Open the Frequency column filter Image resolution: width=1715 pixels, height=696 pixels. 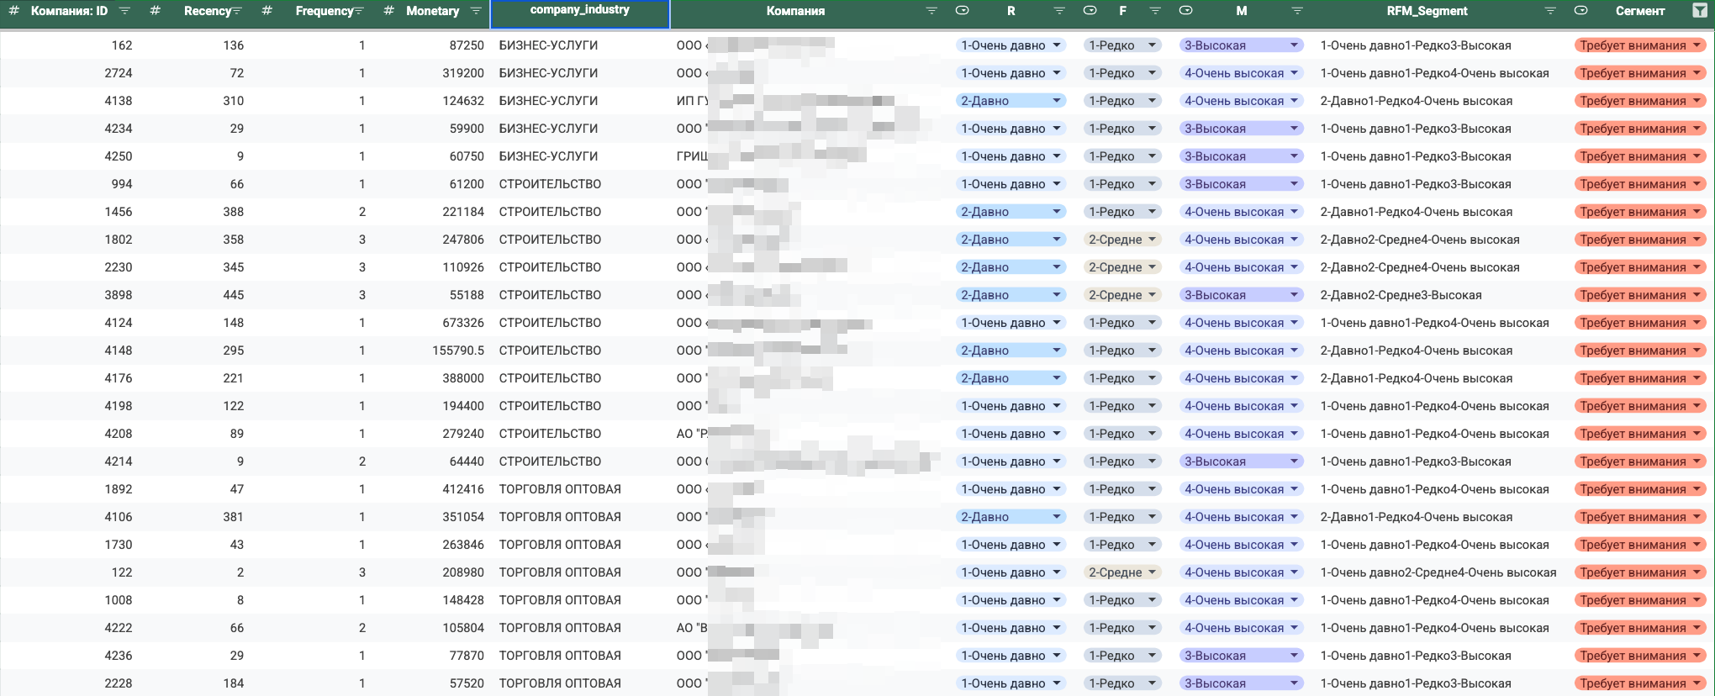[x=359, y=11]
